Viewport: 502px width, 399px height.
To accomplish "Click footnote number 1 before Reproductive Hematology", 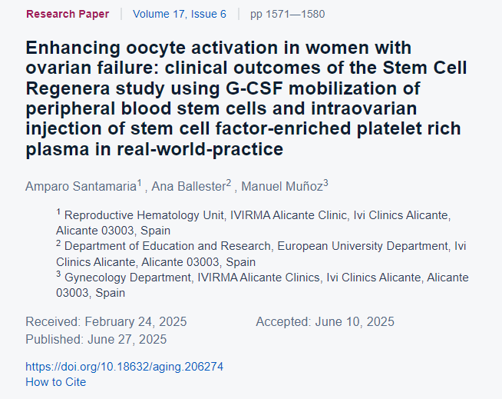I will pyautogui.click(x=58, y=211).
